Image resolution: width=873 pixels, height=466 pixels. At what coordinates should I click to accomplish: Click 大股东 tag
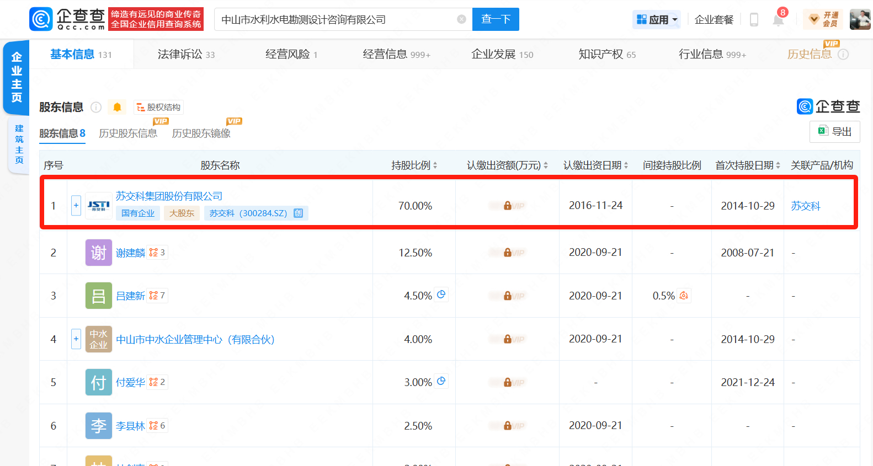(182, 213)
